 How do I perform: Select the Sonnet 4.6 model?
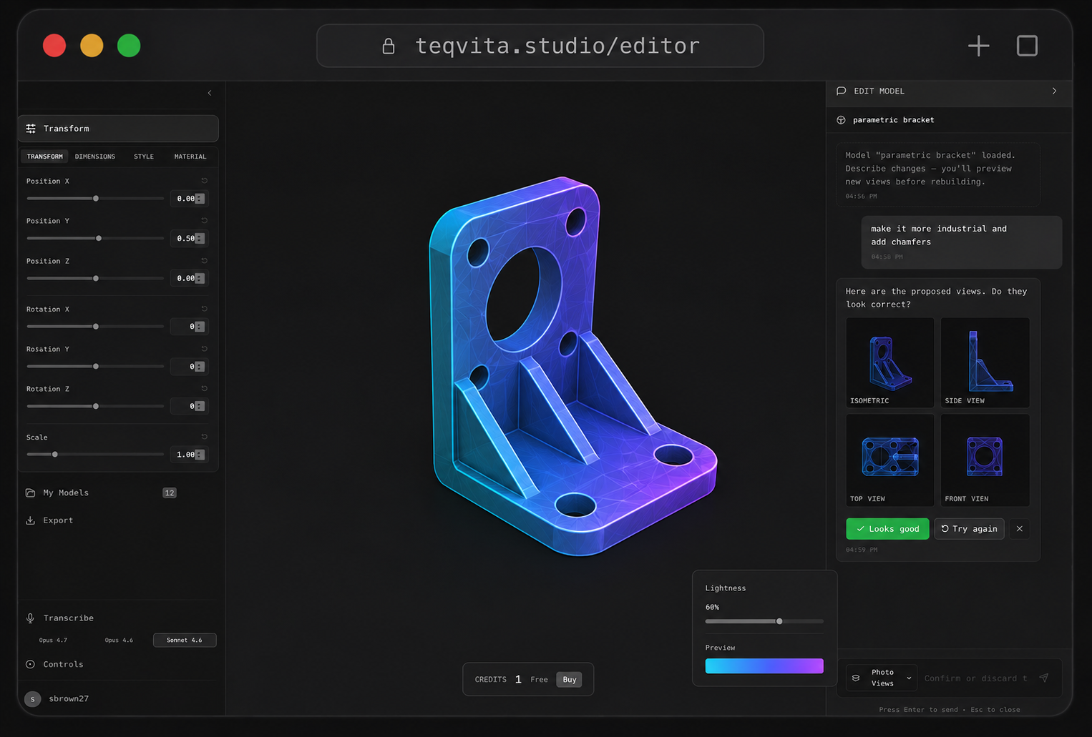point(185,640)
